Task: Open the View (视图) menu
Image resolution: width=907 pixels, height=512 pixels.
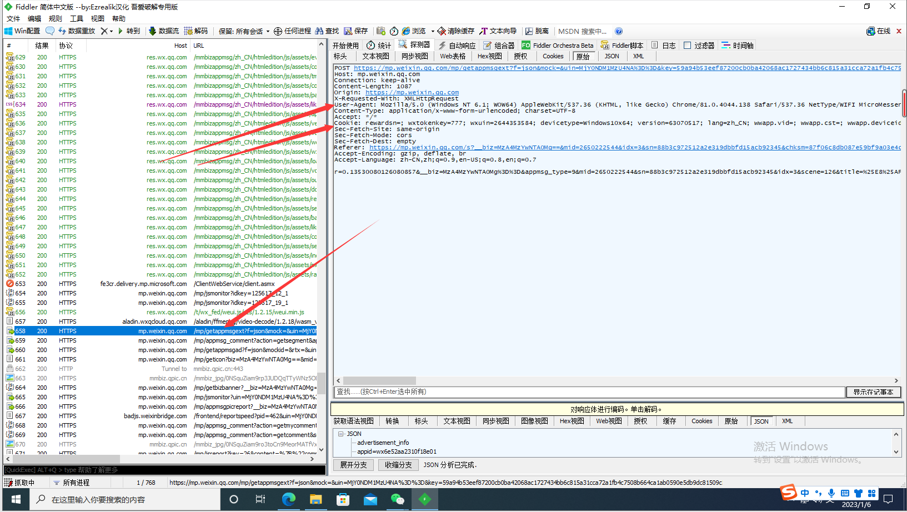Action: 98,18
